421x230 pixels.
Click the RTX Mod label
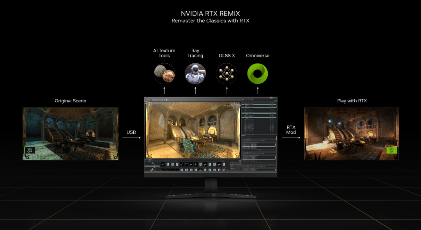290,130
